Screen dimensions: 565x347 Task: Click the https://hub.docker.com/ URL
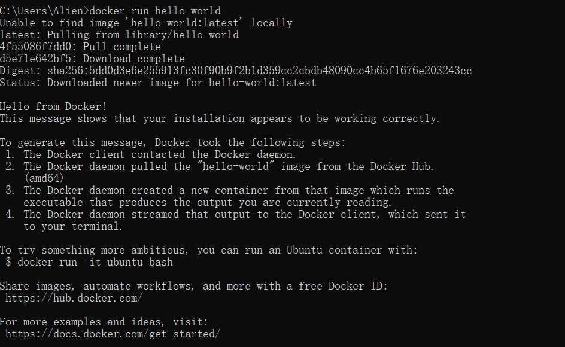click(74, 299)
